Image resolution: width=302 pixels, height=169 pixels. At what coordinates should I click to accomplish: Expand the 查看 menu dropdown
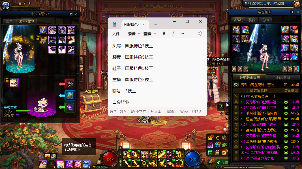click(149, 34)
